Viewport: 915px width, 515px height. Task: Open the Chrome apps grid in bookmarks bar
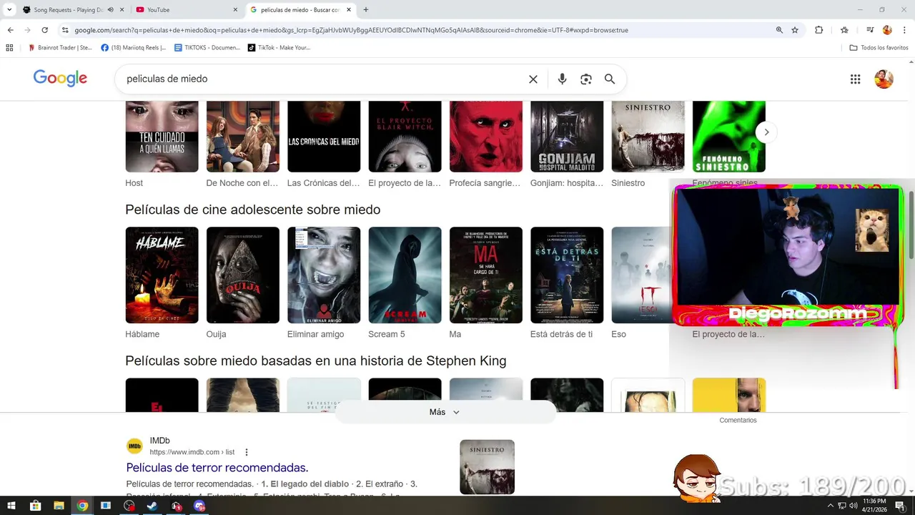click(9, 48)
